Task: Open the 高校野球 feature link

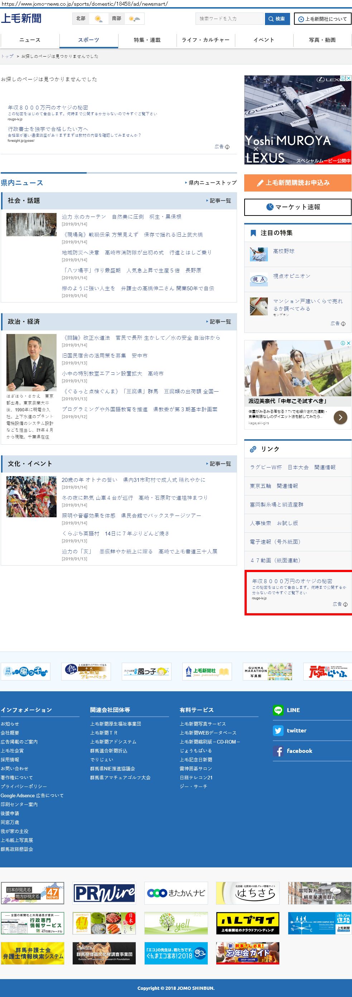Action: coord(284,251)
